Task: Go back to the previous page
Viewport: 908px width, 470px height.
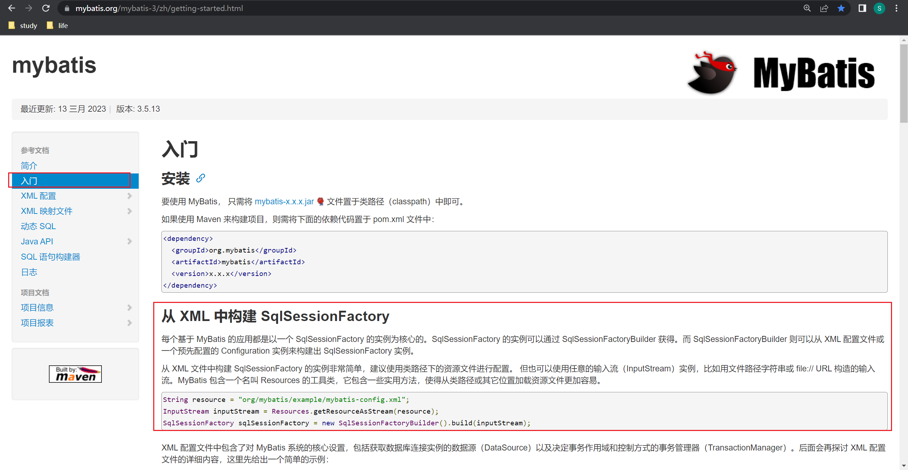Action: pyautogui.click(x=12, y=8)
